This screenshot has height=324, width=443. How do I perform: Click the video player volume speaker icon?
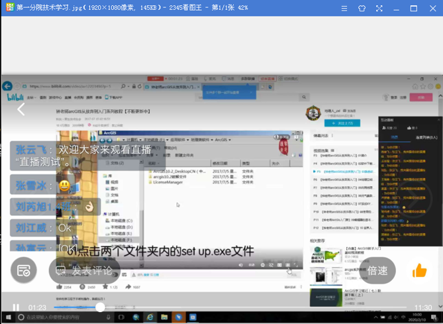(240, 265)
